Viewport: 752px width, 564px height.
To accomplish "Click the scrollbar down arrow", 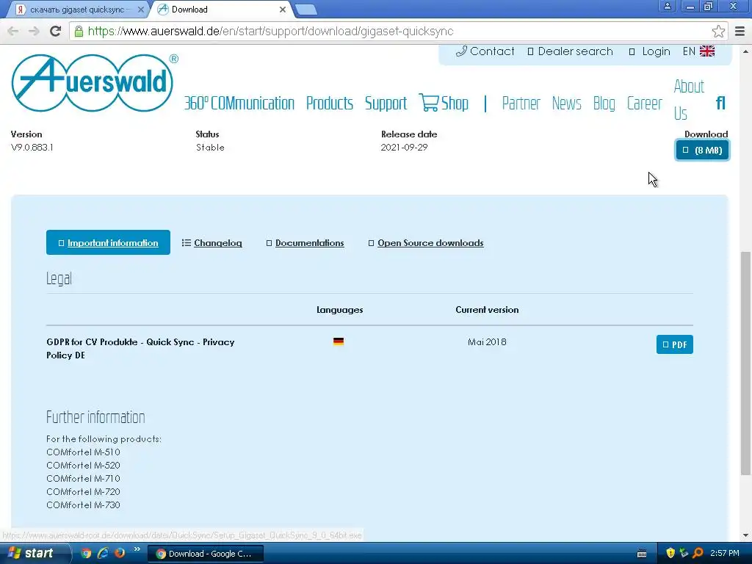I will click(745, 535).
